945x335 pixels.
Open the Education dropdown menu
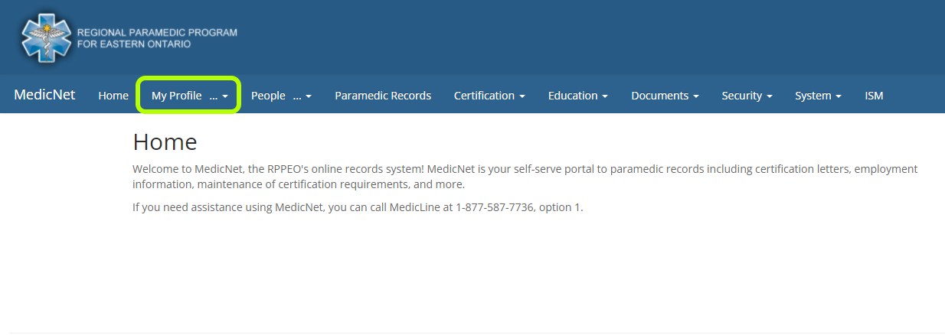tap(578, 96)
